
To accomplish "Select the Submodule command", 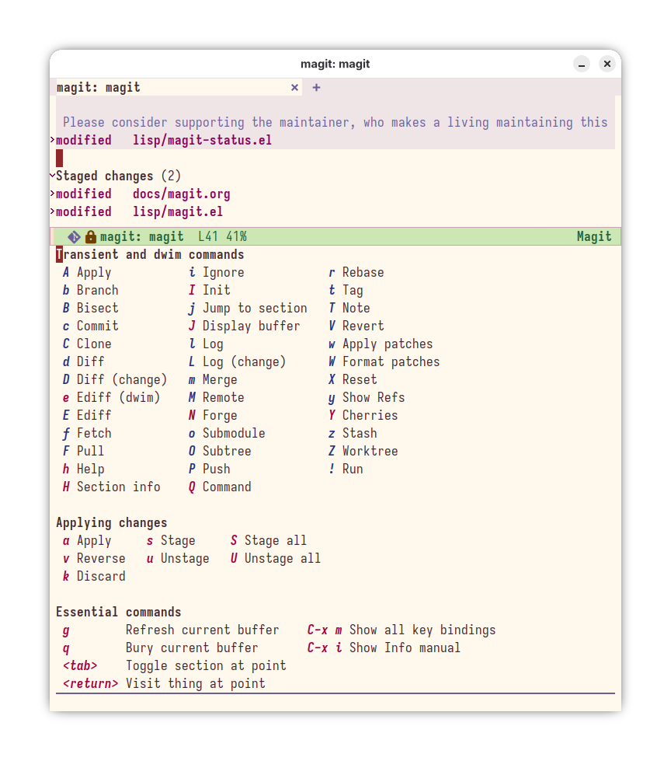I will pyautogui.click(x=227, y=434).
